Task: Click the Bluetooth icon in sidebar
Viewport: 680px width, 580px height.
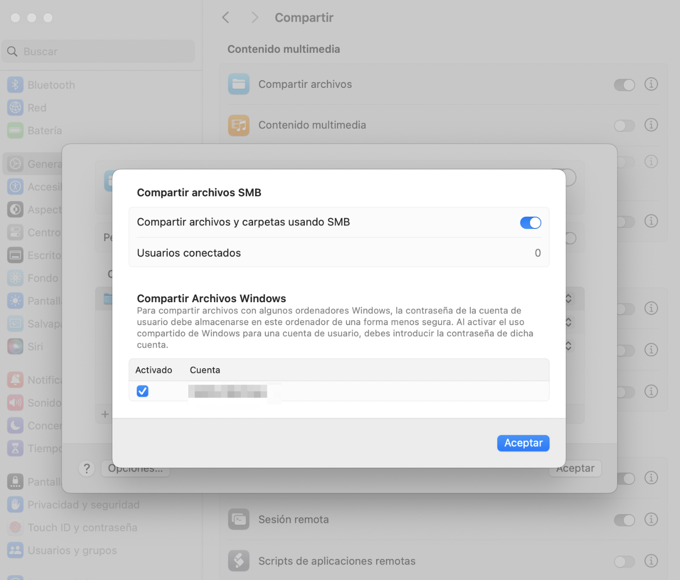Action: tap(16, 85)
